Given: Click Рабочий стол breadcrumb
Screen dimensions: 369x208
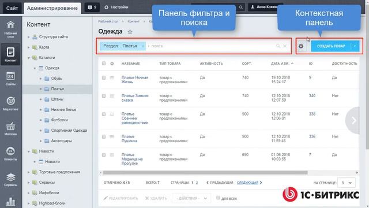Looking at the screenshot, I should point(108,21).
